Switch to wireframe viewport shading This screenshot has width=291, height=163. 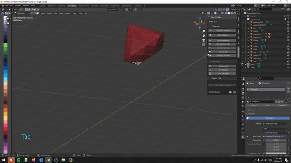226,13
